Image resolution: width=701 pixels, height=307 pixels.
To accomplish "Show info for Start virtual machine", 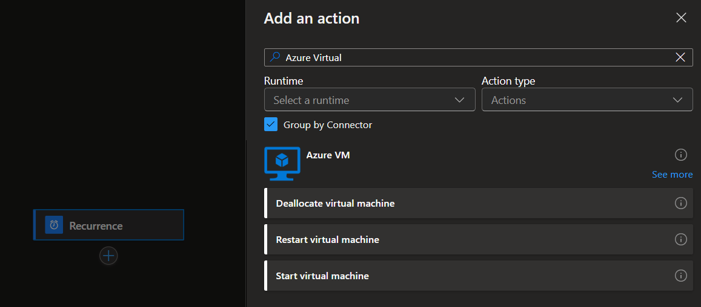I will [x=680, y=276].
